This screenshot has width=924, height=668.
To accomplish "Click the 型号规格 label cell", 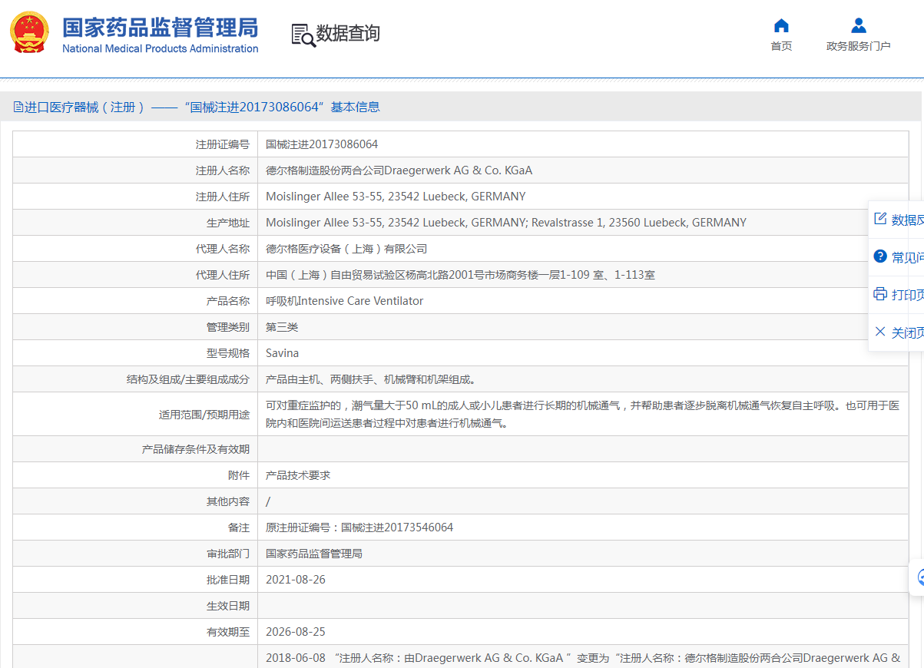I will (135, 353).
